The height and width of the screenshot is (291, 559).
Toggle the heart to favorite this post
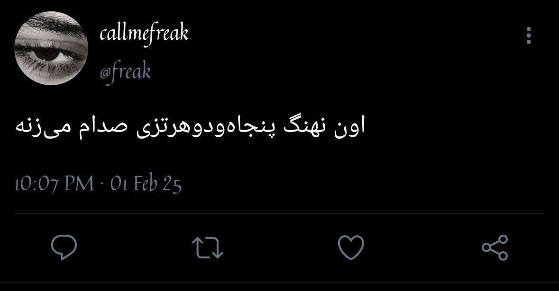tap(351, 247)
